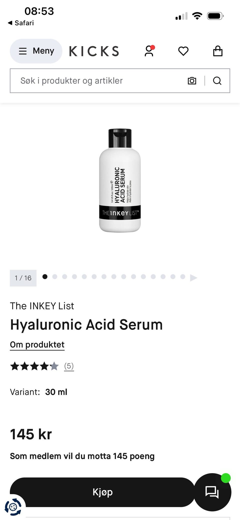The width and height of the screenshot is (240, 520).
Task: Select the last carousel dot
Action: tap(183, 277)
